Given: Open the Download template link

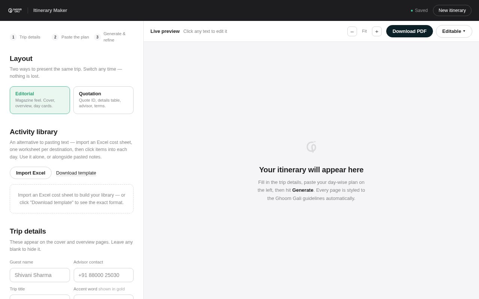Looking at the screenshot, I should (76, 173).
